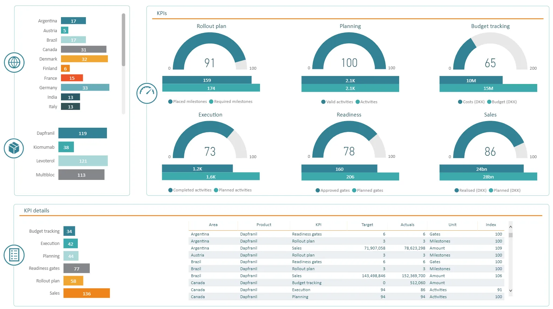Toggle the Planned gates legend item
The height and width of the screenshot is (309, 553).
(x=368, y=190)
